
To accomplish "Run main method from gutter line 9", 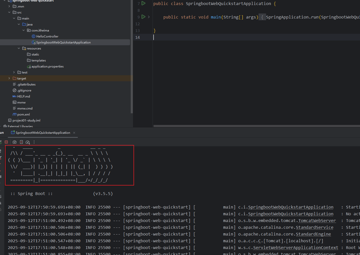I will 144,17.
